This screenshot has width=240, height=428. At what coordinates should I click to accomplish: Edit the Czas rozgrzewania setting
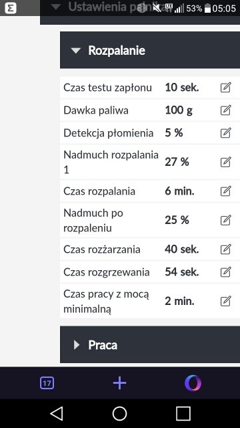[x=225, y=272]
